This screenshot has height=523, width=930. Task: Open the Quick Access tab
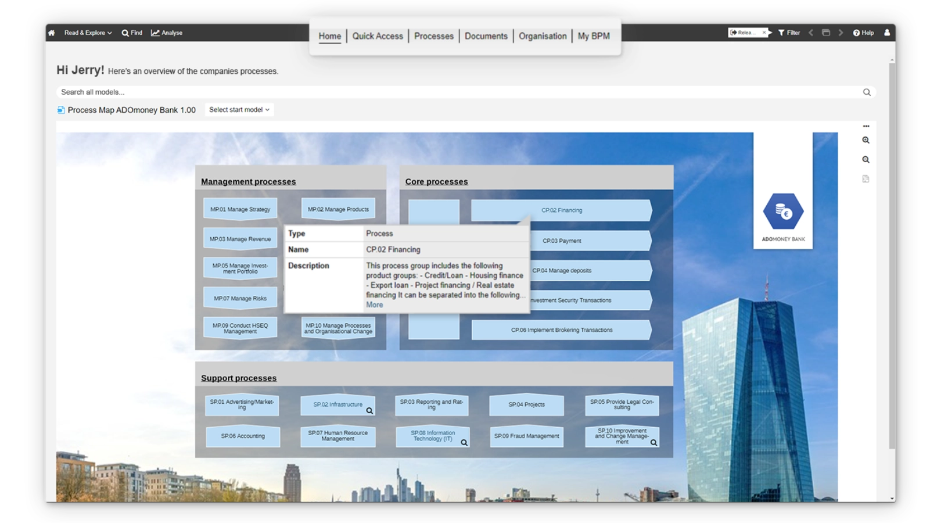[378, 36]
